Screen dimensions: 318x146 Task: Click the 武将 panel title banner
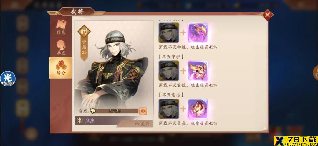point(77,11)
